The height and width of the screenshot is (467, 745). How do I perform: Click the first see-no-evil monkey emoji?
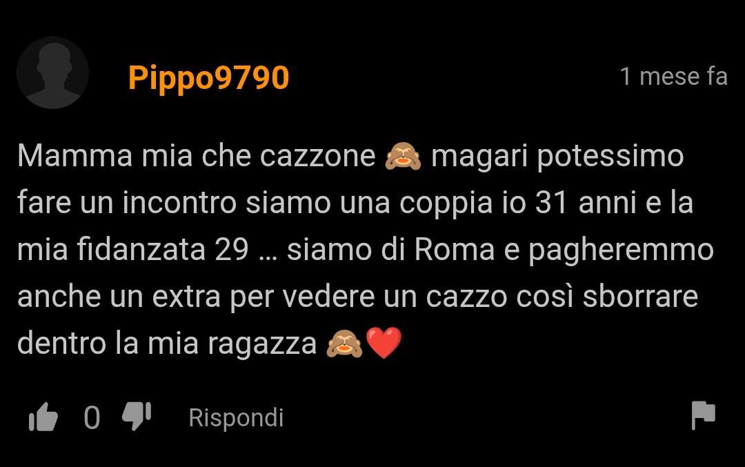(x=403, y=156)
